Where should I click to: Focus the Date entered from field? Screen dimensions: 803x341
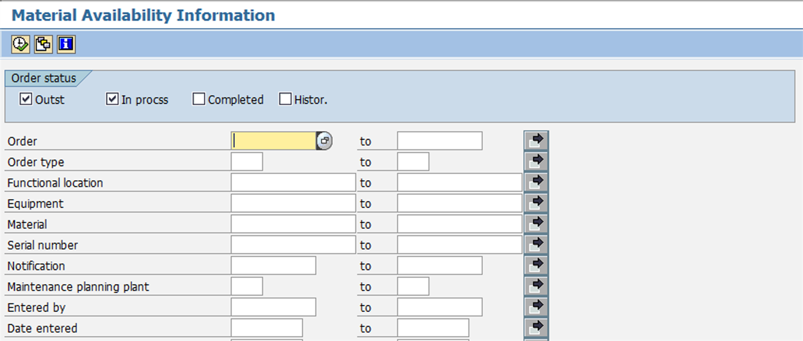(267, 328)
